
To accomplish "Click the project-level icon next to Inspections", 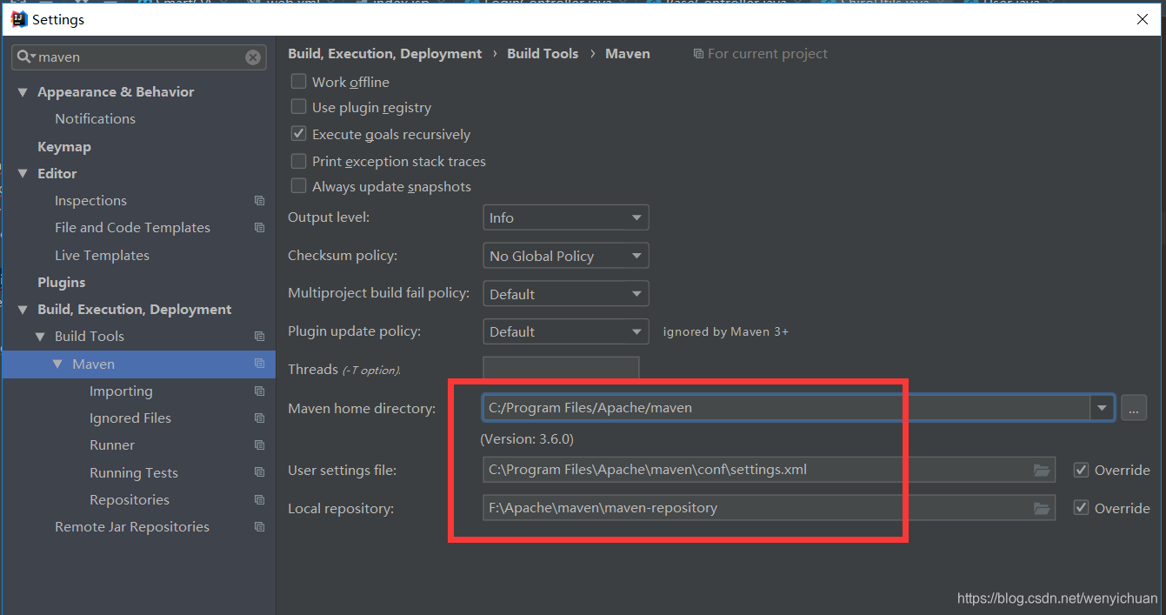I will click(259, 200).
